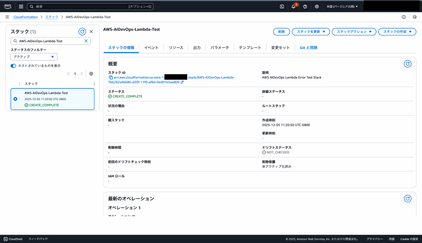Switch to the イベント tab
The height and width of the screenshot is (243, 422).
(151, 48)
